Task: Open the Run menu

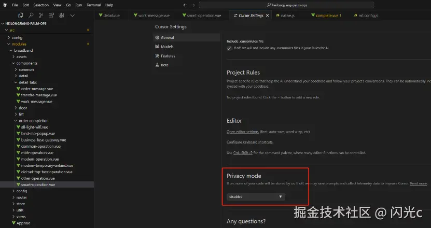Action: pyautogui.click(x=79, y=5)
